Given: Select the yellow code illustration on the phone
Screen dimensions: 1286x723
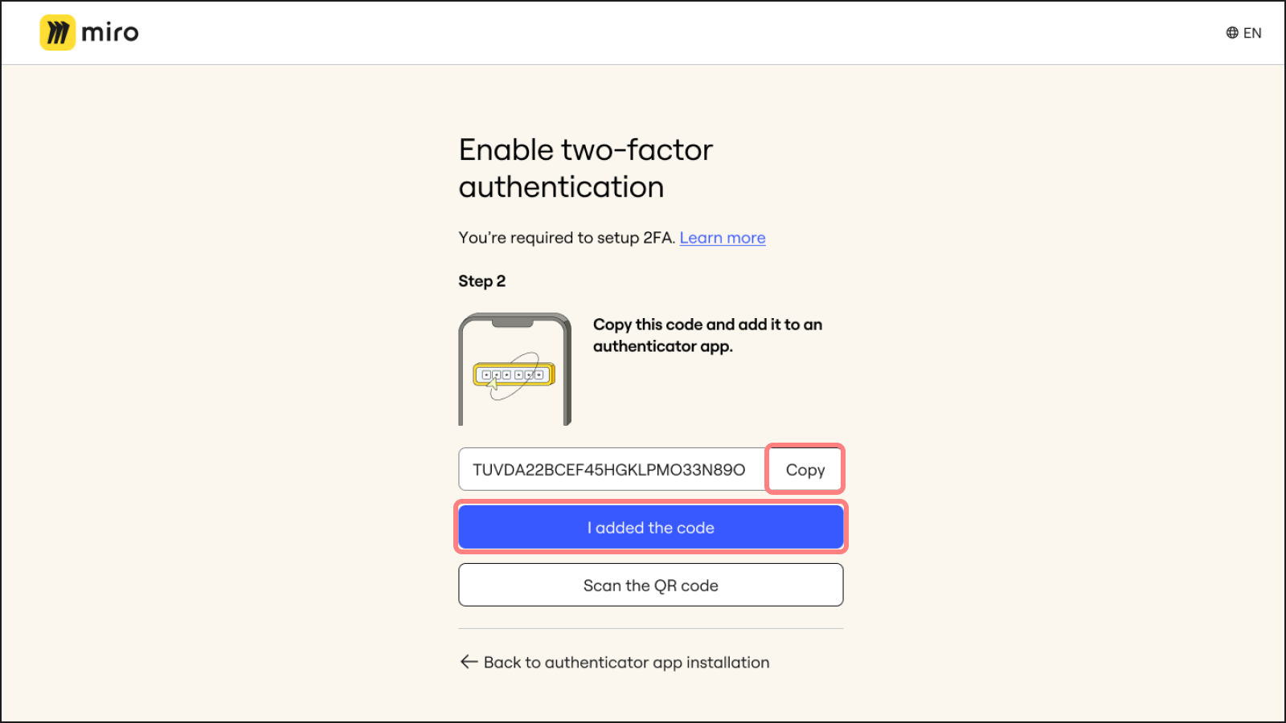Looking at the screenshot, I should pyautogui.click(x=514, y=373).
